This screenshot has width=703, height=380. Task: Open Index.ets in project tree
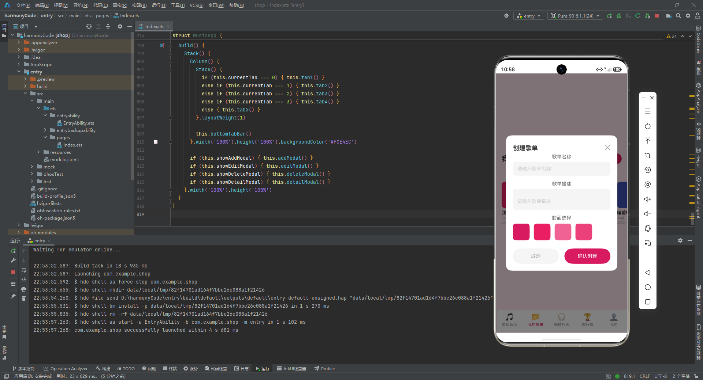(72, 145)
